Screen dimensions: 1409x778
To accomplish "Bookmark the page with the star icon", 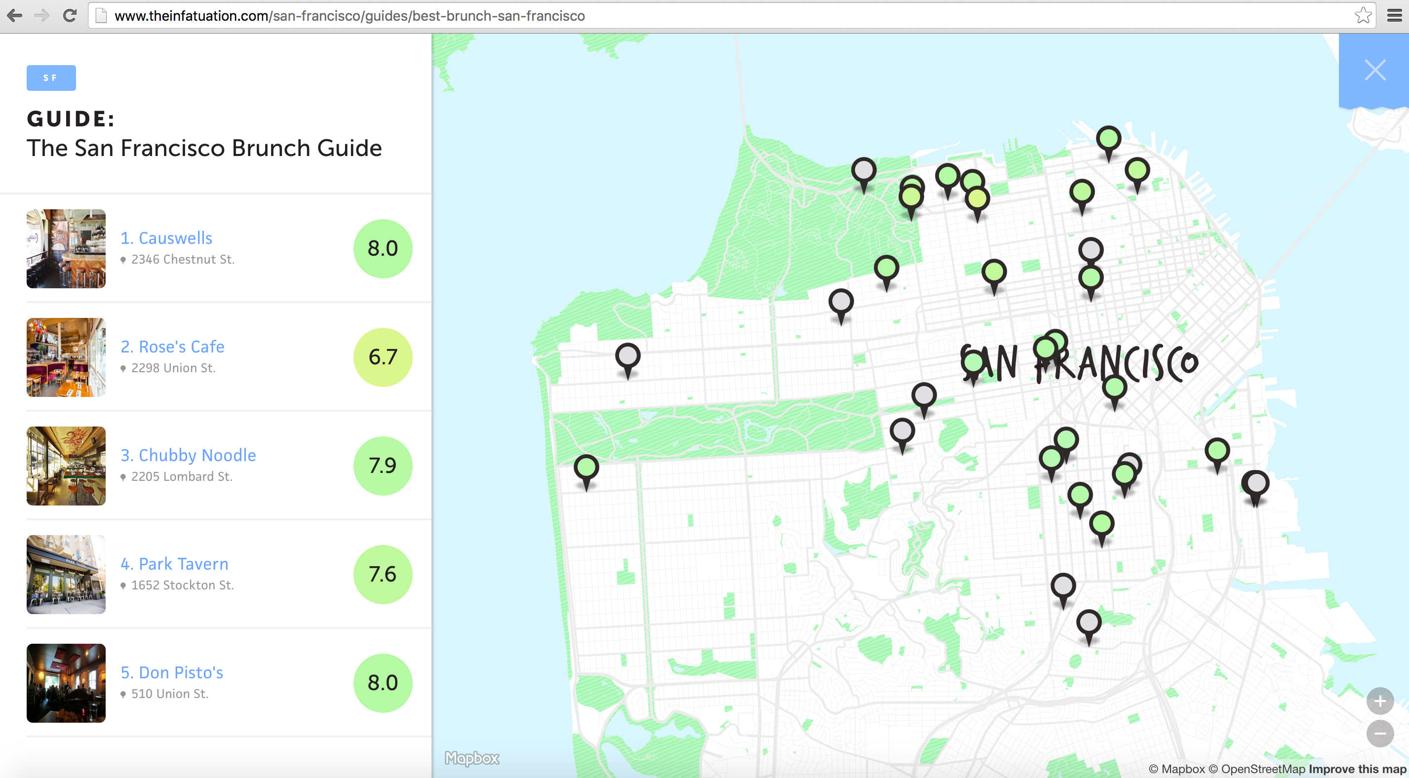I will pos(1363,15).
